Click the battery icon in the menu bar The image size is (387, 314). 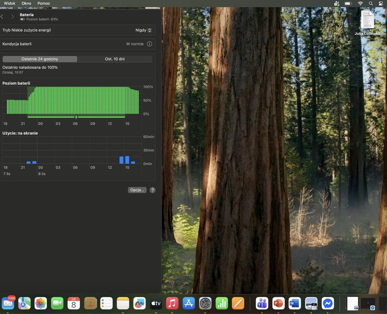tap(348, 4)
